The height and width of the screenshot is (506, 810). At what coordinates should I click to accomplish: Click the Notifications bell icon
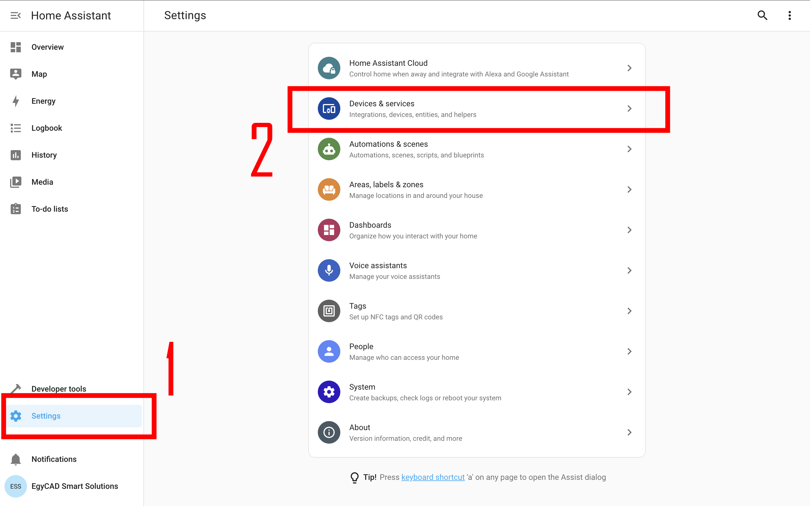click(x=16, y=459)
